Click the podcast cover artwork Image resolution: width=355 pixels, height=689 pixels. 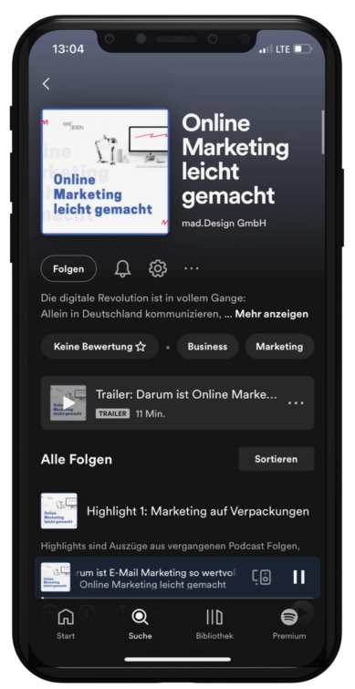click(105, 172)
